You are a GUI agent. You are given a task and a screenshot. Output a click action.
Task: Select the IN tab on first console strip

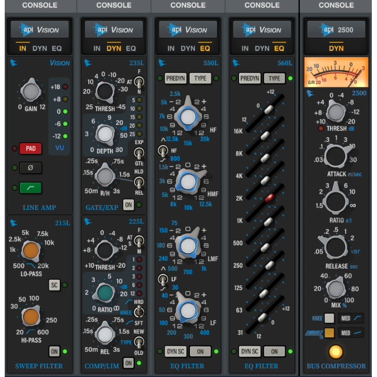coord(23,49)
